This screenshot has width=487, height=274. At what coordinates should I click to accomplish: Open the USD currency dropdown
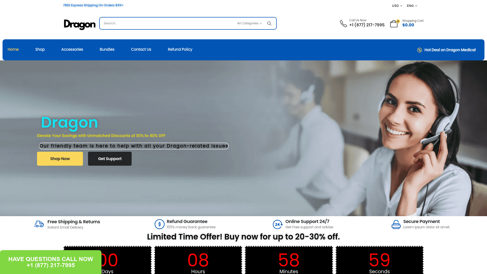[x=397, y=6]
